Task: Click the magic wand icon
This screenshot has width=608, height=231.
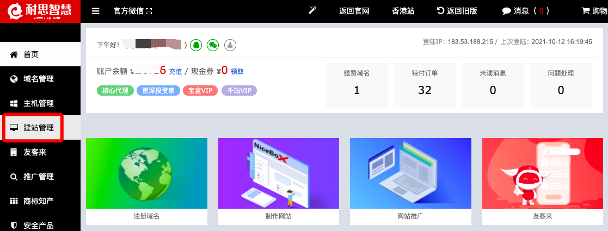Action: pos(312,10)
